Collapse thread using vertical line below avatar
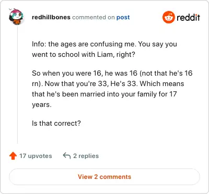Screen dimensions: 209x194 (x=17, y=84)
